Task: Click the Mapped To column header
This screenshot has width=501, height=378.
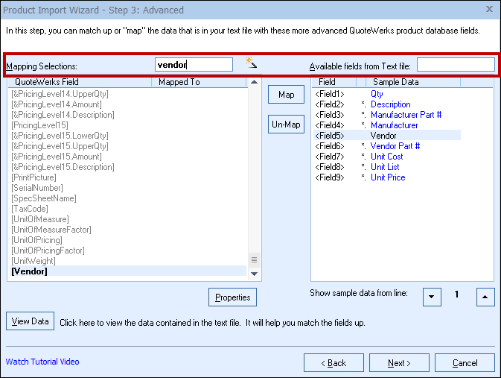Action: (x=179, y=82)
